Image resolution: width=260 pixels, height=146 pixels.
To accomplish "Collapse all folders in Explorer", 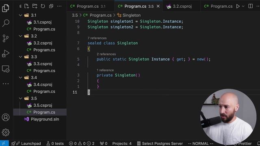I will tap(51, 6).
